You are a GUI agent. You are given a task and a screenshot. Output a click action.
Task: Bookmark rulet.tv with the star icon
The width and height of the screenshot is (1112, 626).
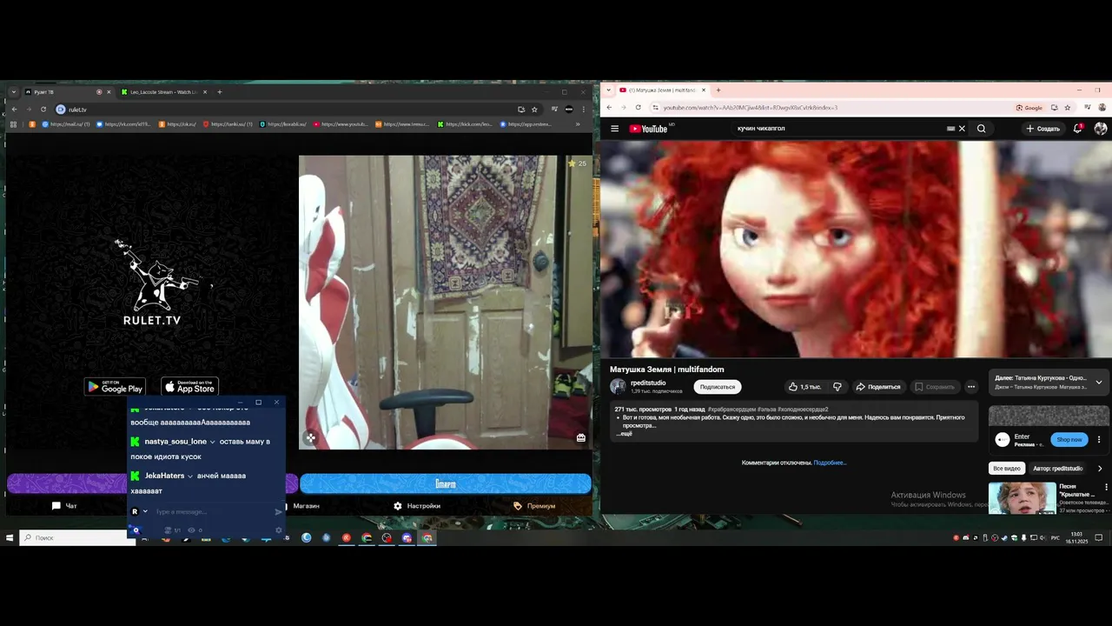click(x=534, y=110)
